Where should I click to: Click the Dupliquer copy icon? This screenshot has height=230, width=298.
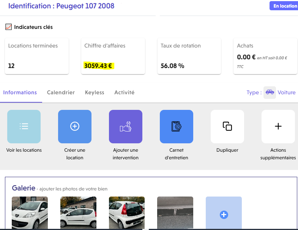(227, 127)
